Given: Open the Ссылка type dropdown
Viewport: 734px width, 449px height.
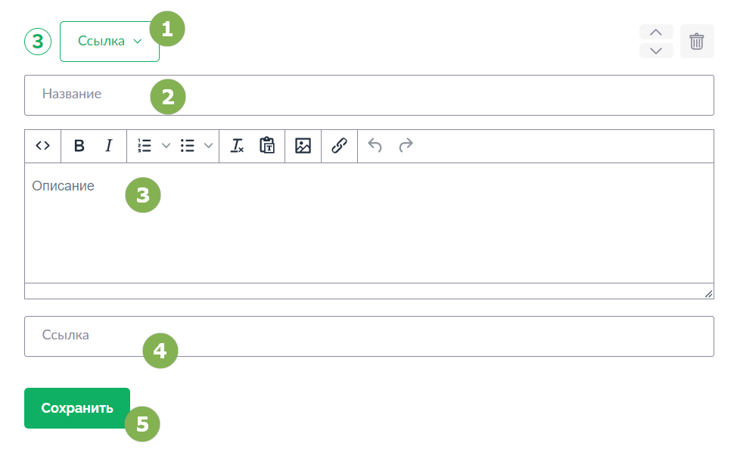Looking at the screenshot, I should [110, 41].
